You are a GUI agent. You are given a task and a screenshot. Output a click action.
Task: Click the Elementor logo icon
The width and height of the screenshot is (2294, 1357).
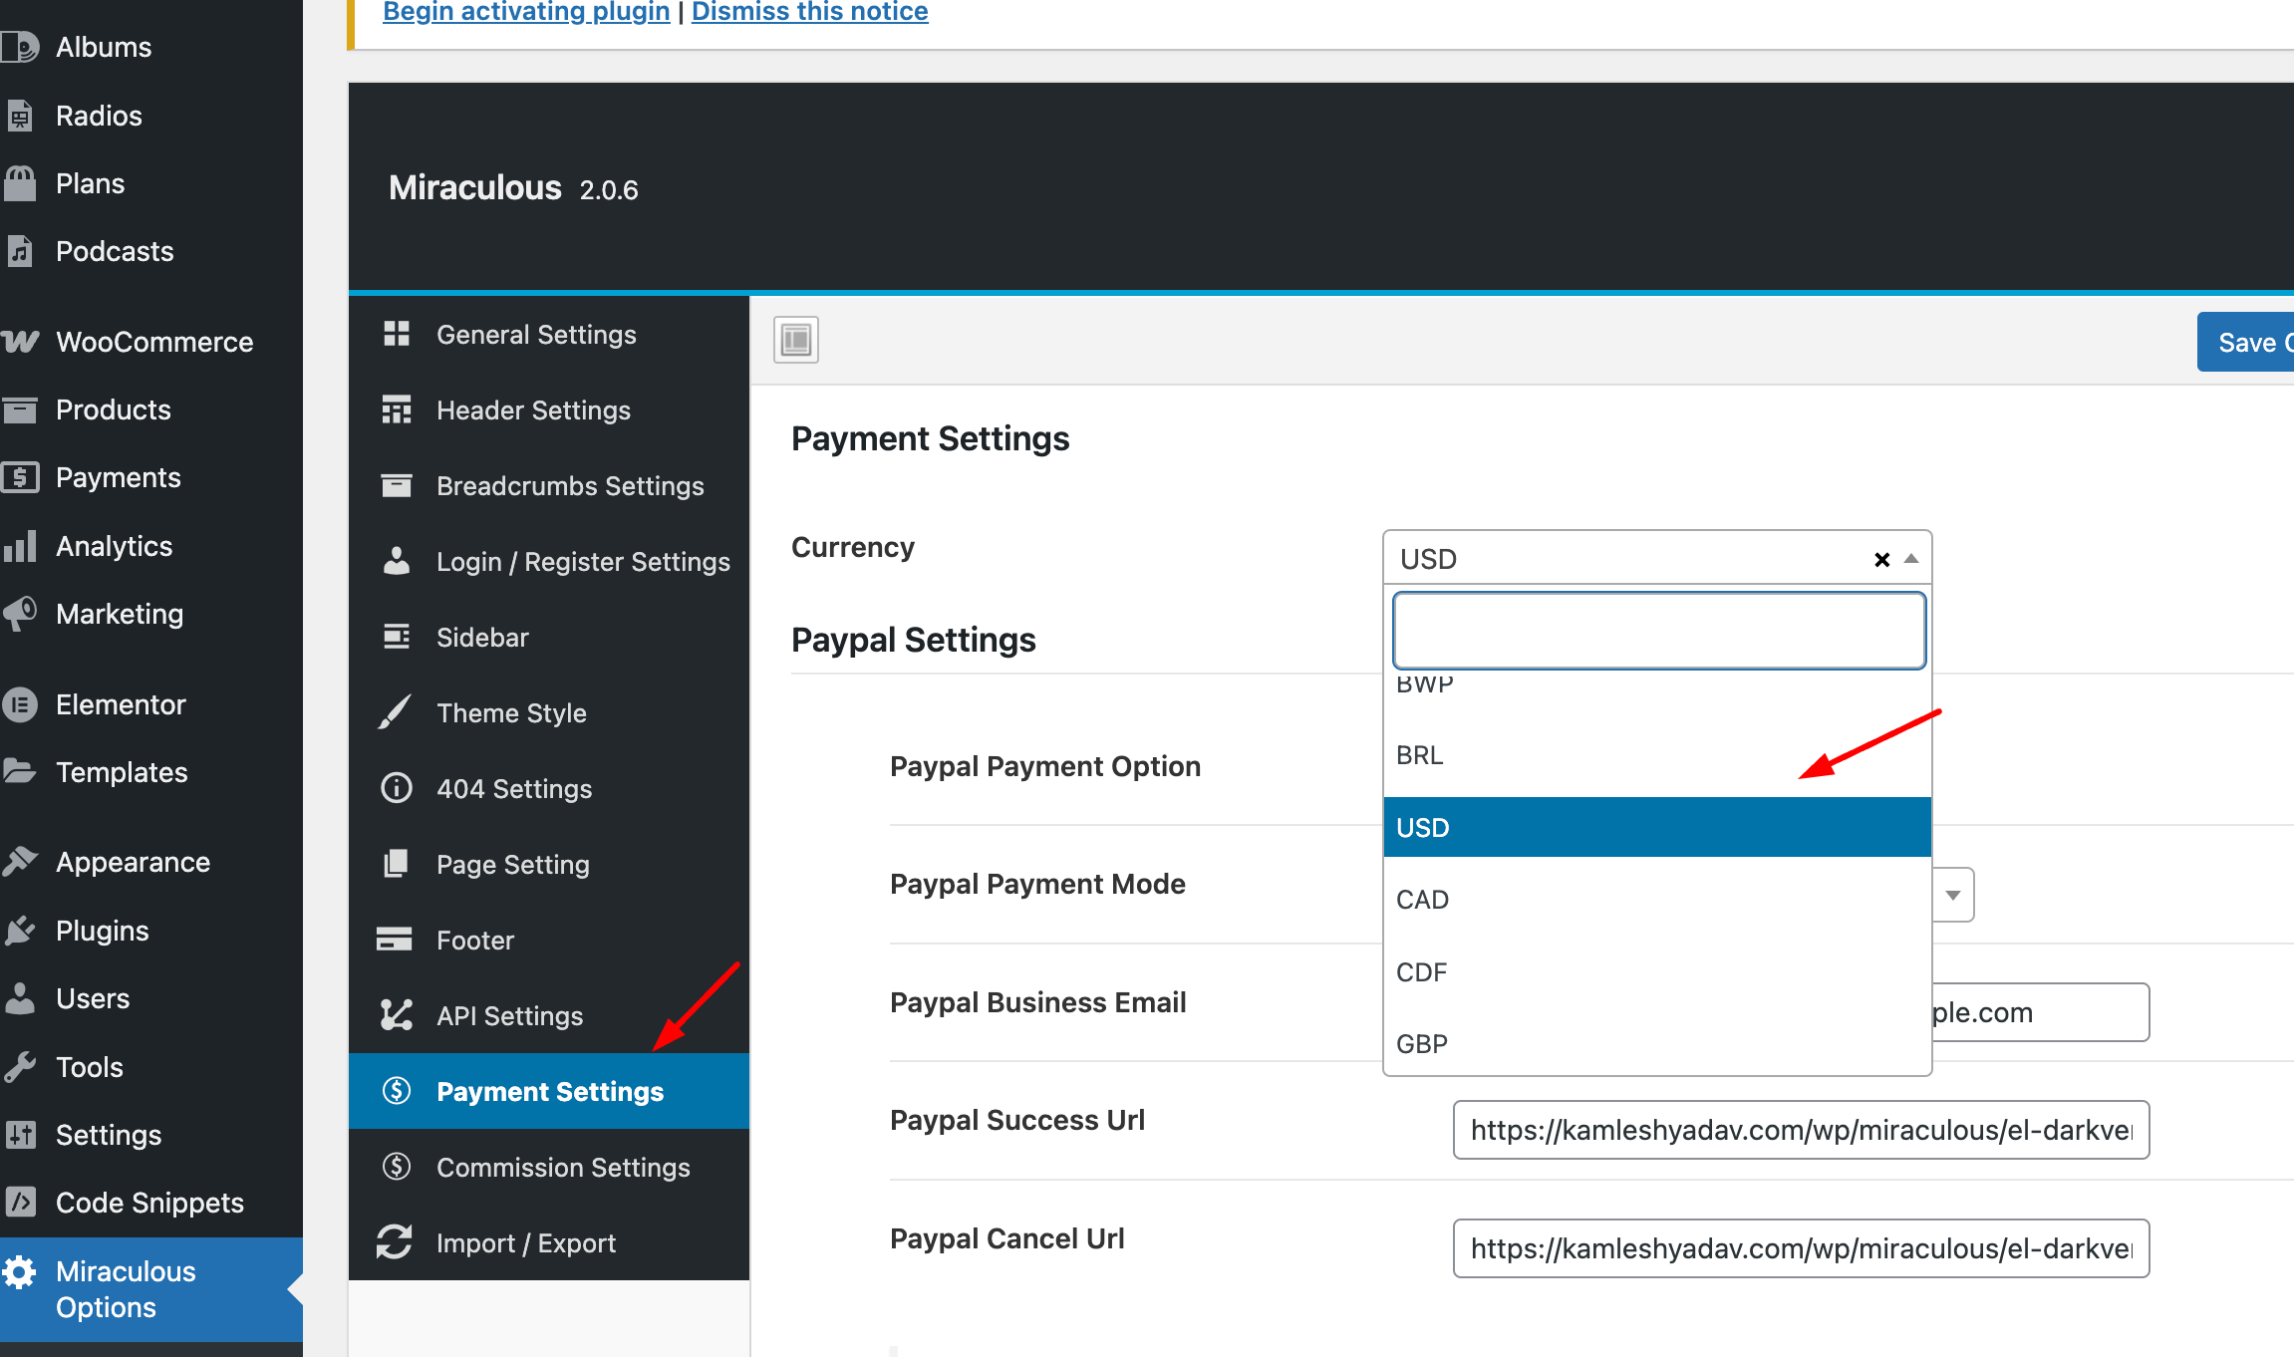pyautogui.click(x=20, y=704)
